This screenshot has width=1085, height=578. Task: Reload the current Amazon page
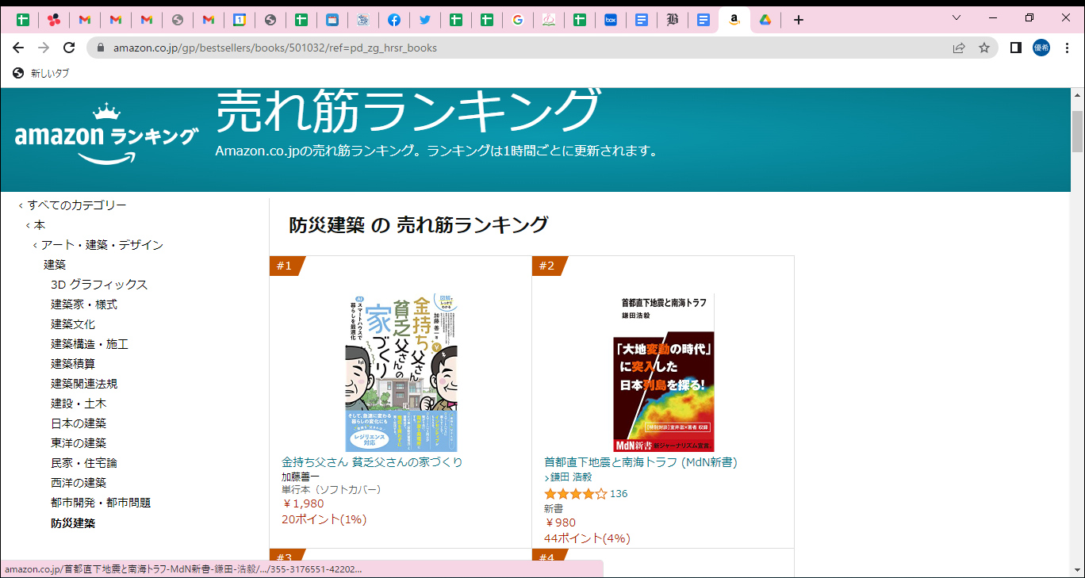[x=68, y=48]
